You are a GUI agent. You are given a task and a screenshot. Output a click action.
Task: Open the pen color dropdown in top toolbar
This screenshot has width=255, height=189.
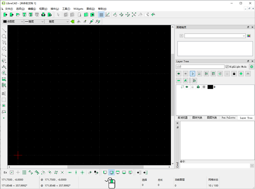pyautogui.click(x=12, y=21)
